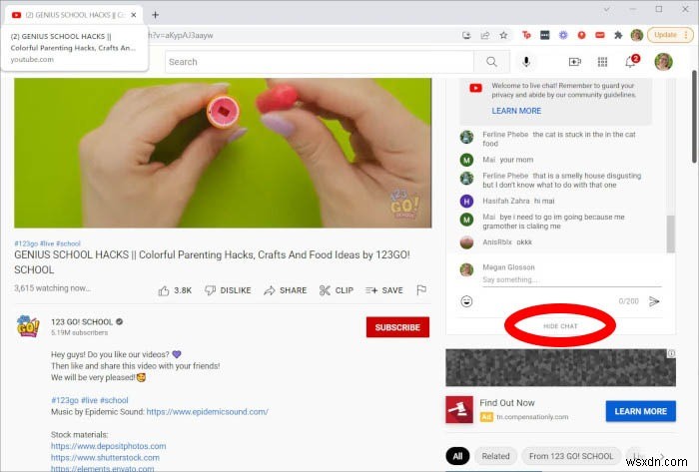Click the live video player
Screen dimensions: 699x472
click(223, 153)
